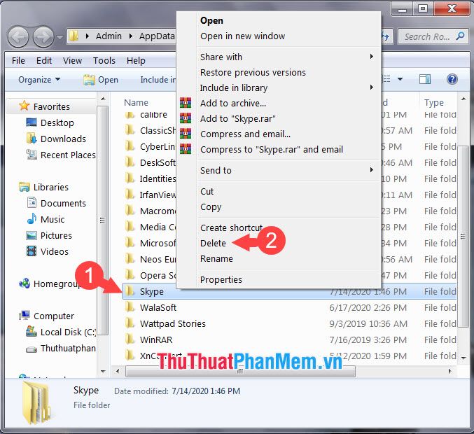Open the Organize dropdown
The height and width of the screenshot is (434, 474).
pyautogui.click(x=39, y=80)
